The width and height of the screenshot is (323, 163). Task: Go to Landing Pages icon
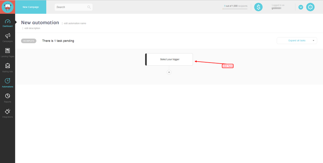tap(7, 51)
